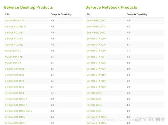Click the 6.1 value beside notebook GTX 1060
This screenshot has width=168, height=125.
pos(128,51)
